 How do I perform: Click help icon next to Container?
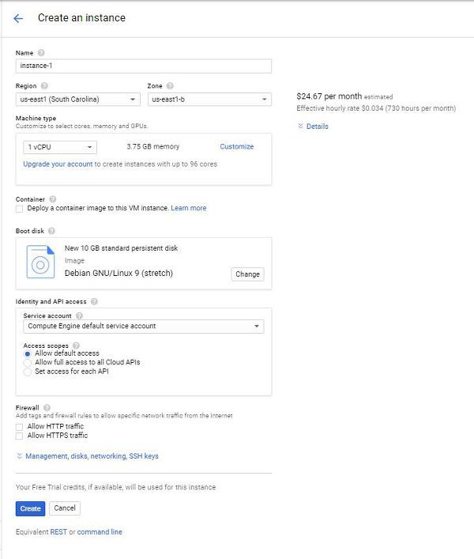(52, 199)
